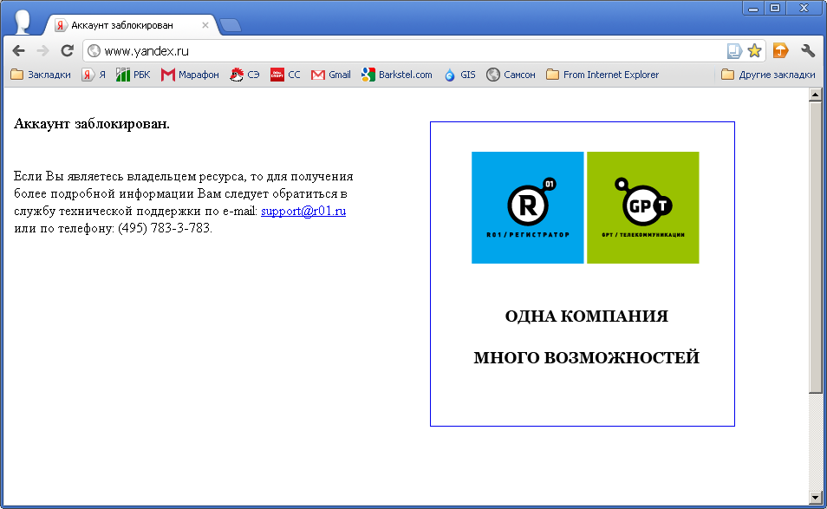Click the GPT Телекоммуникации logo

pos(643,207)
